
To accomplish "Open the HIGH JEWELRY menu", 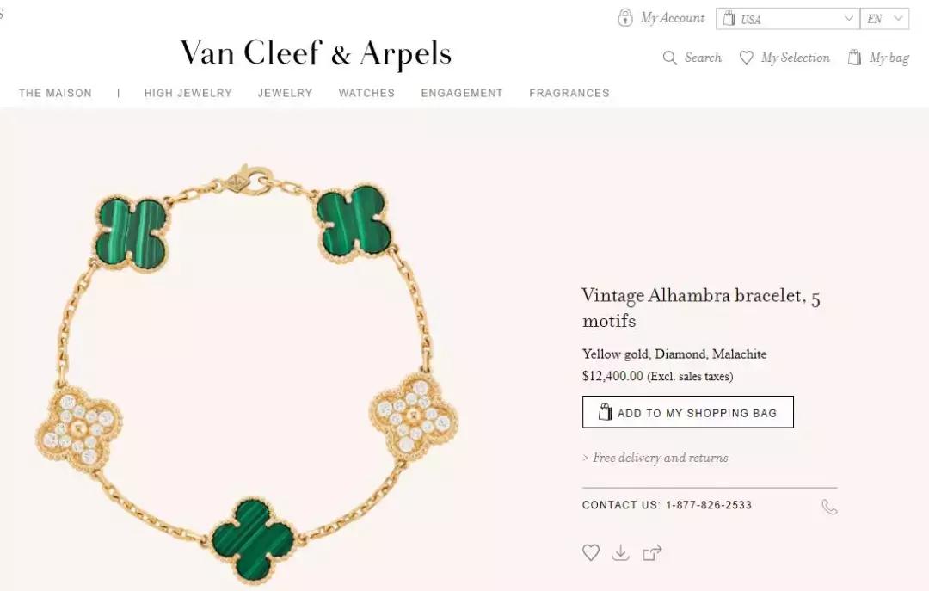I will 188,93.
